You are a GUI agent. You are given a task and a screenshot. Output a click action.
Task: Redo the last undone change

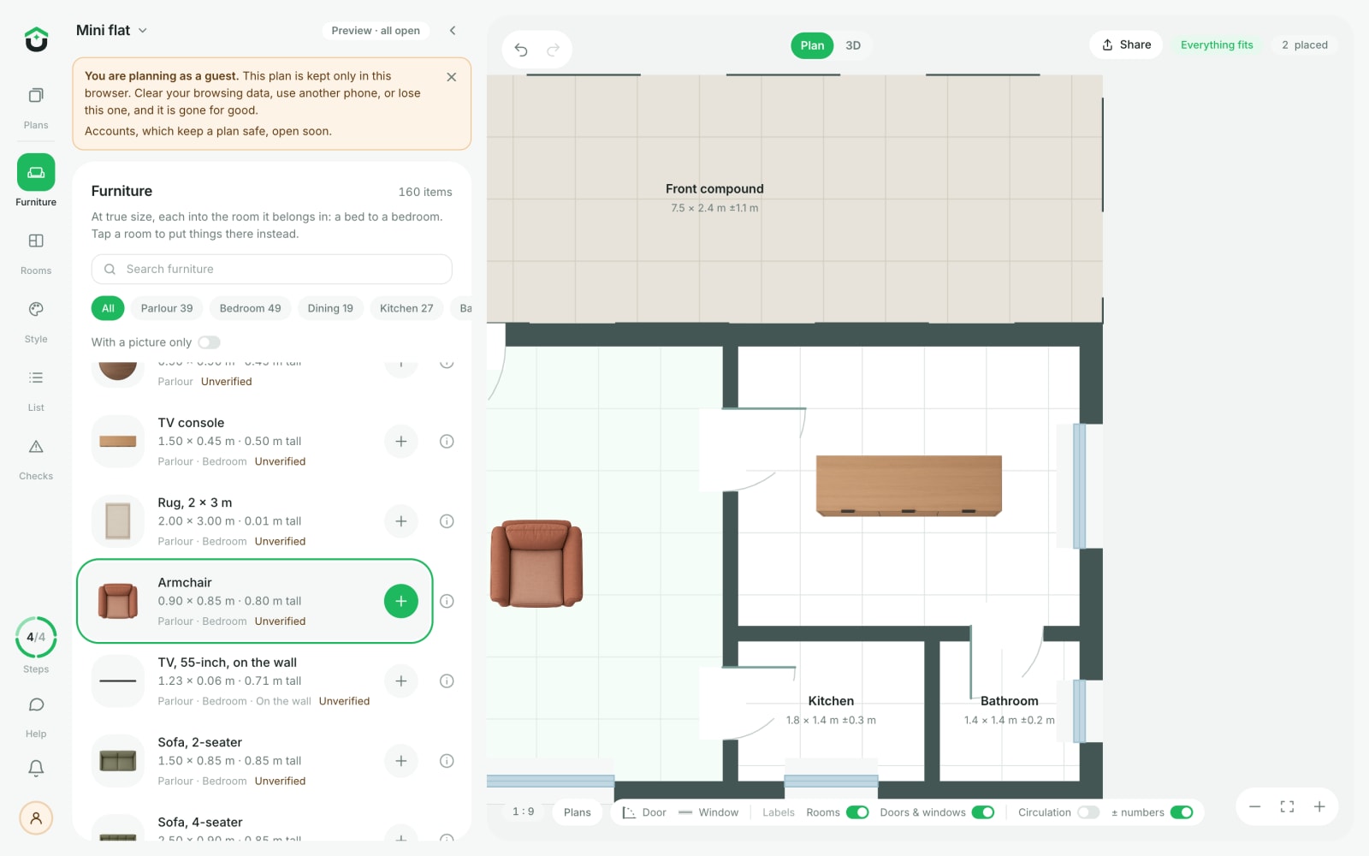tap(554, 50)
